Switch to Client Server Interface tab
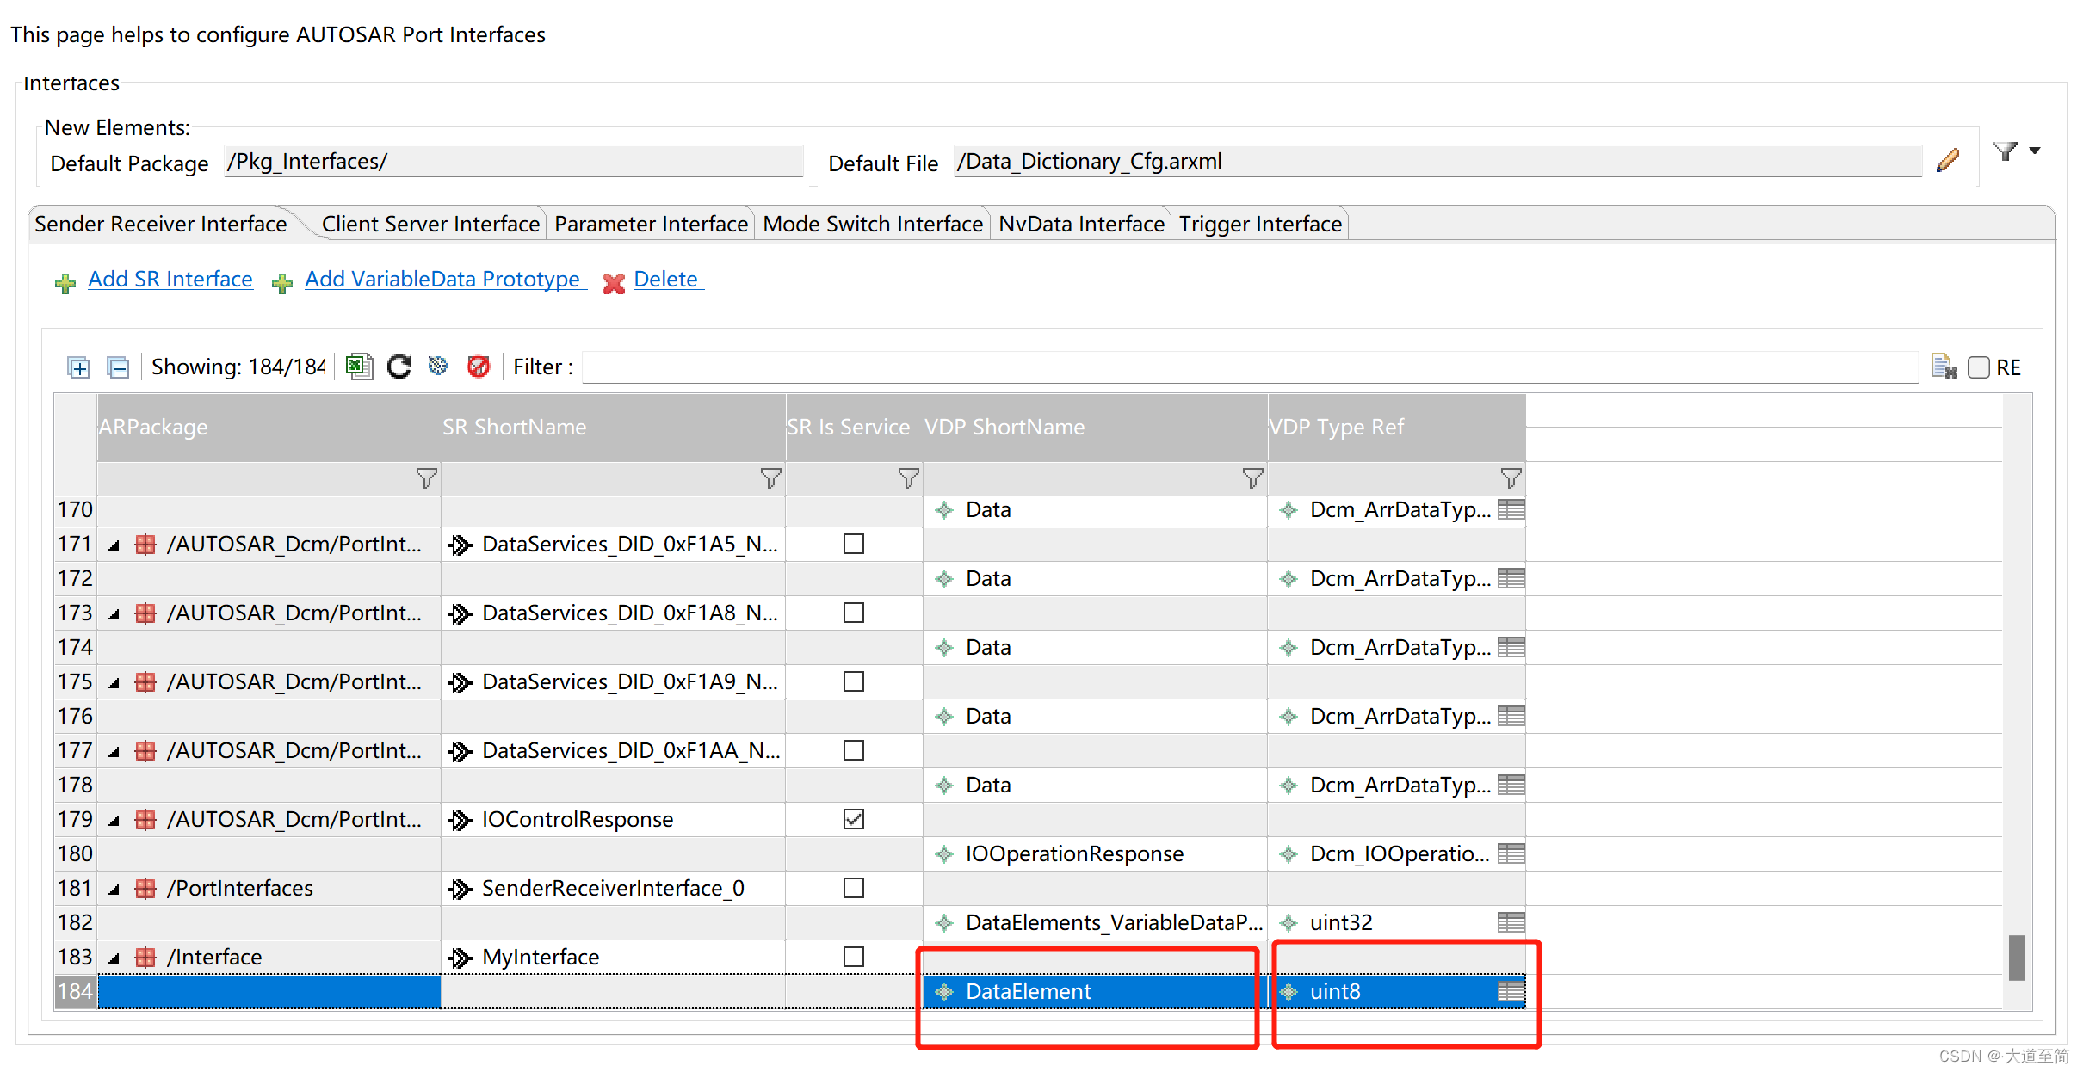Image resolution: width=2083 pixels, height=1072 pixels. [x=430, y=224]
